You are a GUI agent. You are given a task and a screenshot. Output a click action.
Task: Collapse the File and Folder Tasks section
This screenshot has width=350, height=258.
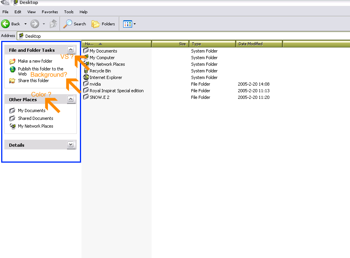click(71, 50)
